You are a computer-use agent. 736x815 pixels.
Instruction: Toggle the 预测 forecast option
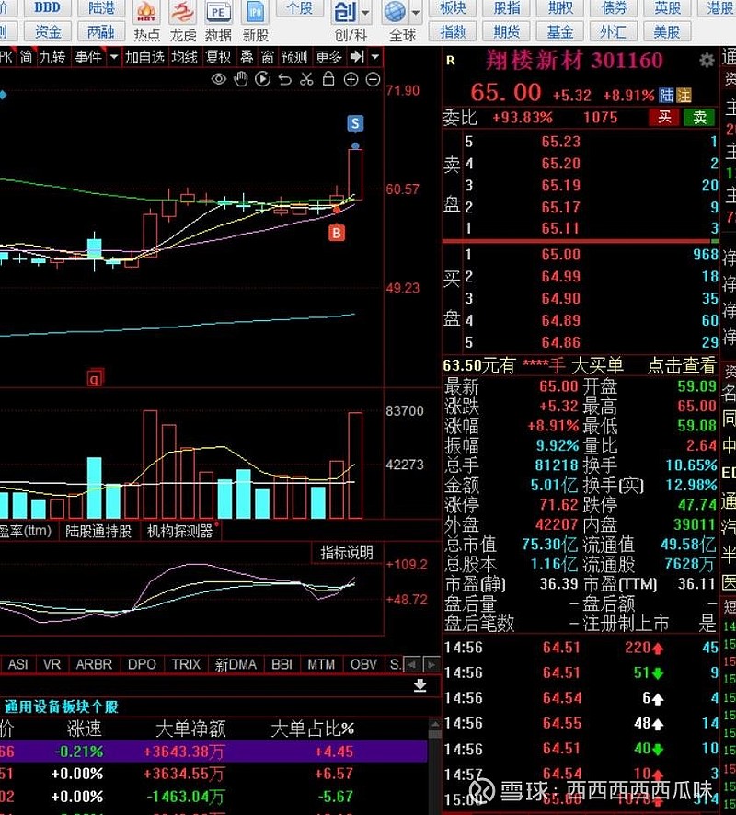[294, 57]
